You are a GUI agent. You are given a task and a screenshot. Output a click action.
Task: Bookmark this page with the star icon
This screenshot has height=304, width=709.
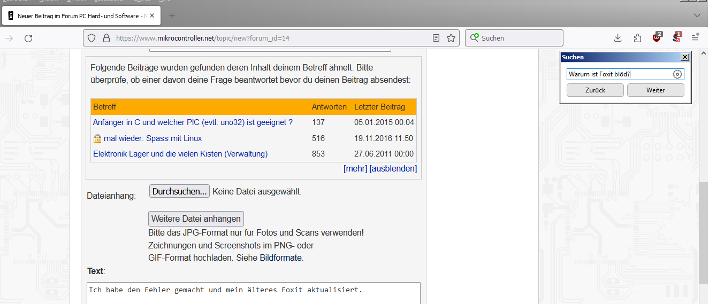(x=451, y=38)
